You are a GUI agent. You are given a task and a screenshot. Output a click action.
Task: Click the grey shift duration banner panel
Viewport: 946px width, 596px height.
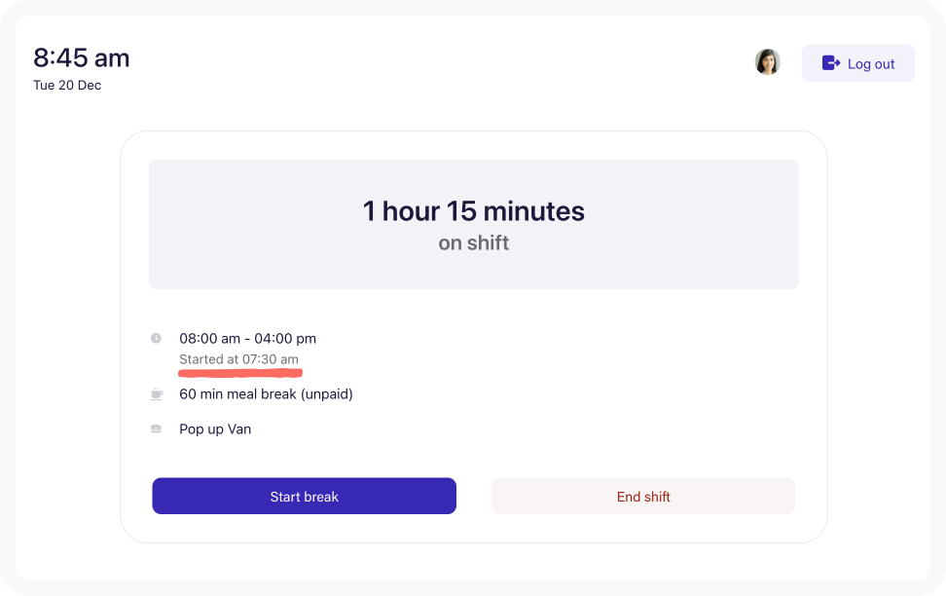pyautogui.click(x=474, y=224)
